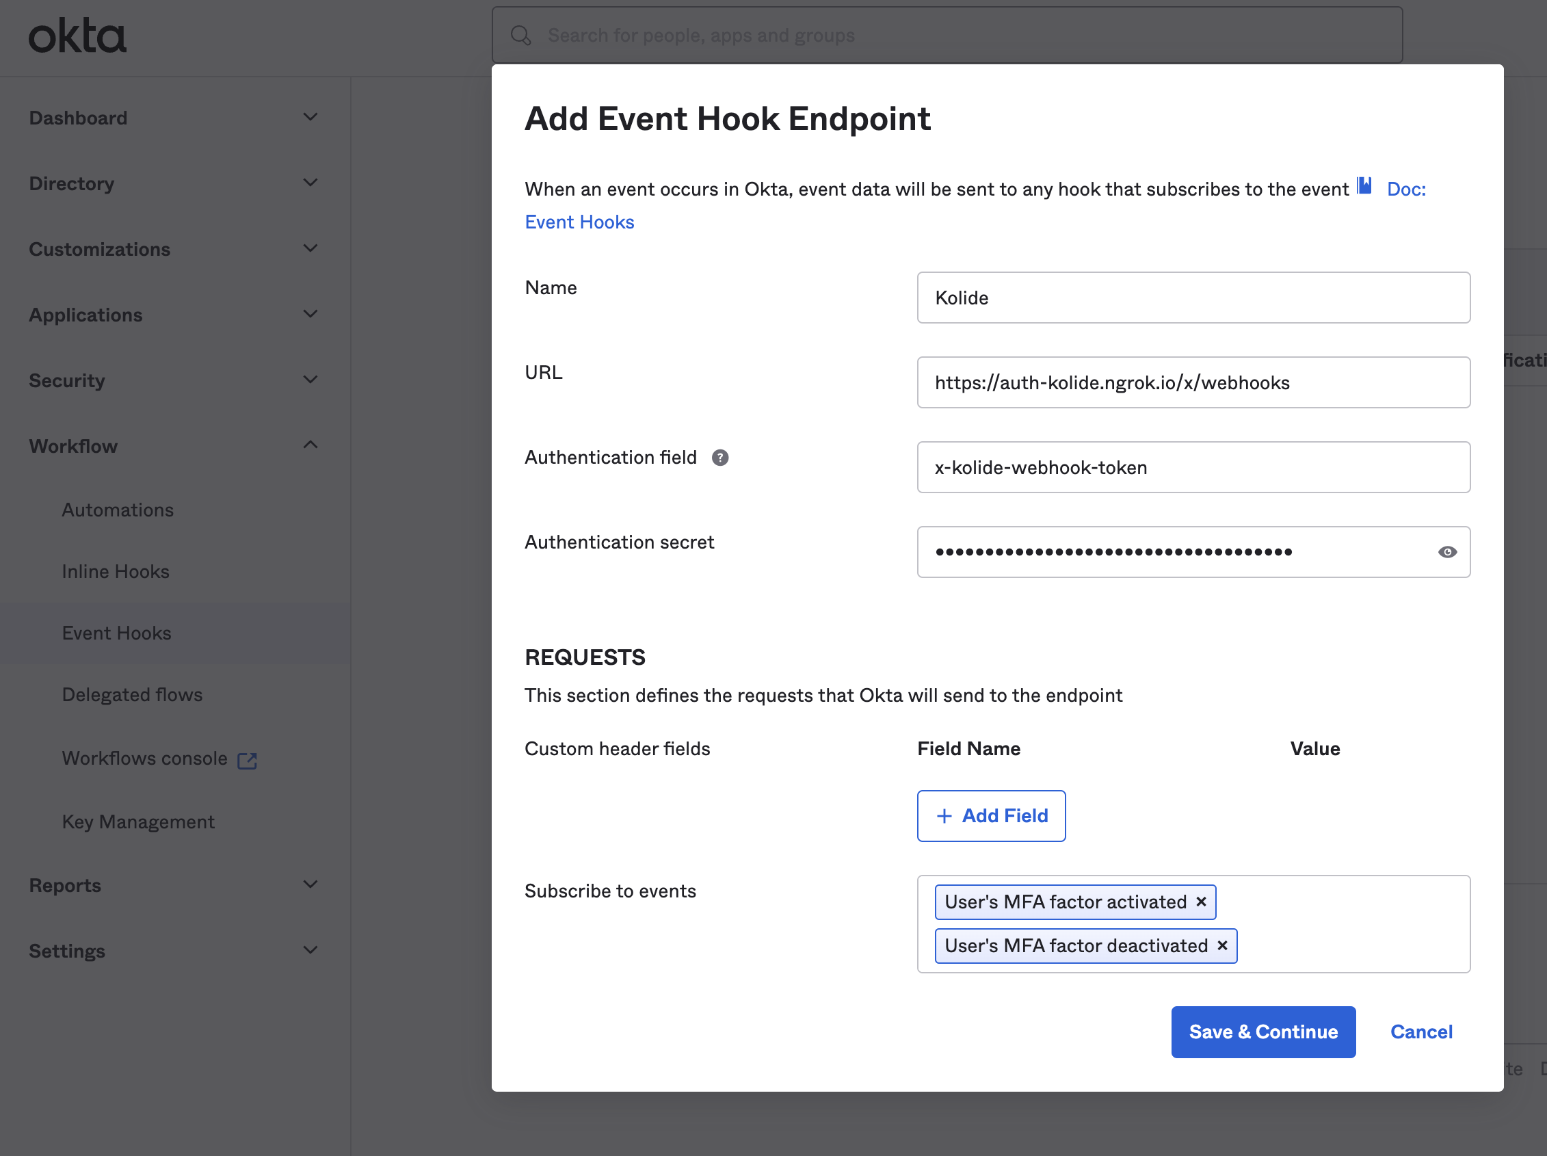Open Delegated flows in the sidebar
1547x1156 pixels.
pos(132,694)
